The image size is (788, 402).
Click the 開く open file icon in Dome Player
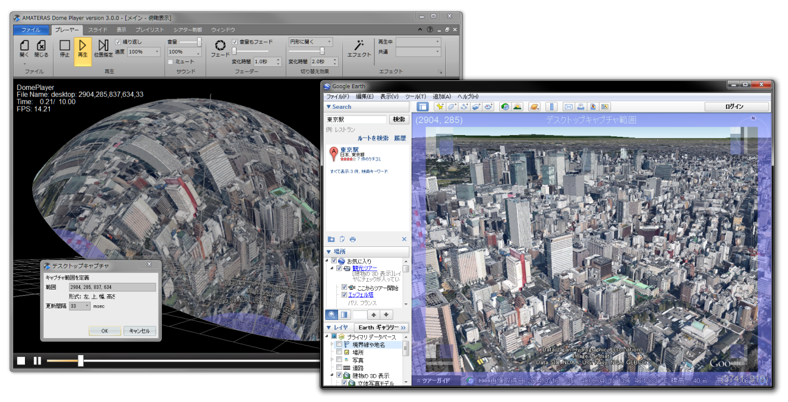point(24,45)
